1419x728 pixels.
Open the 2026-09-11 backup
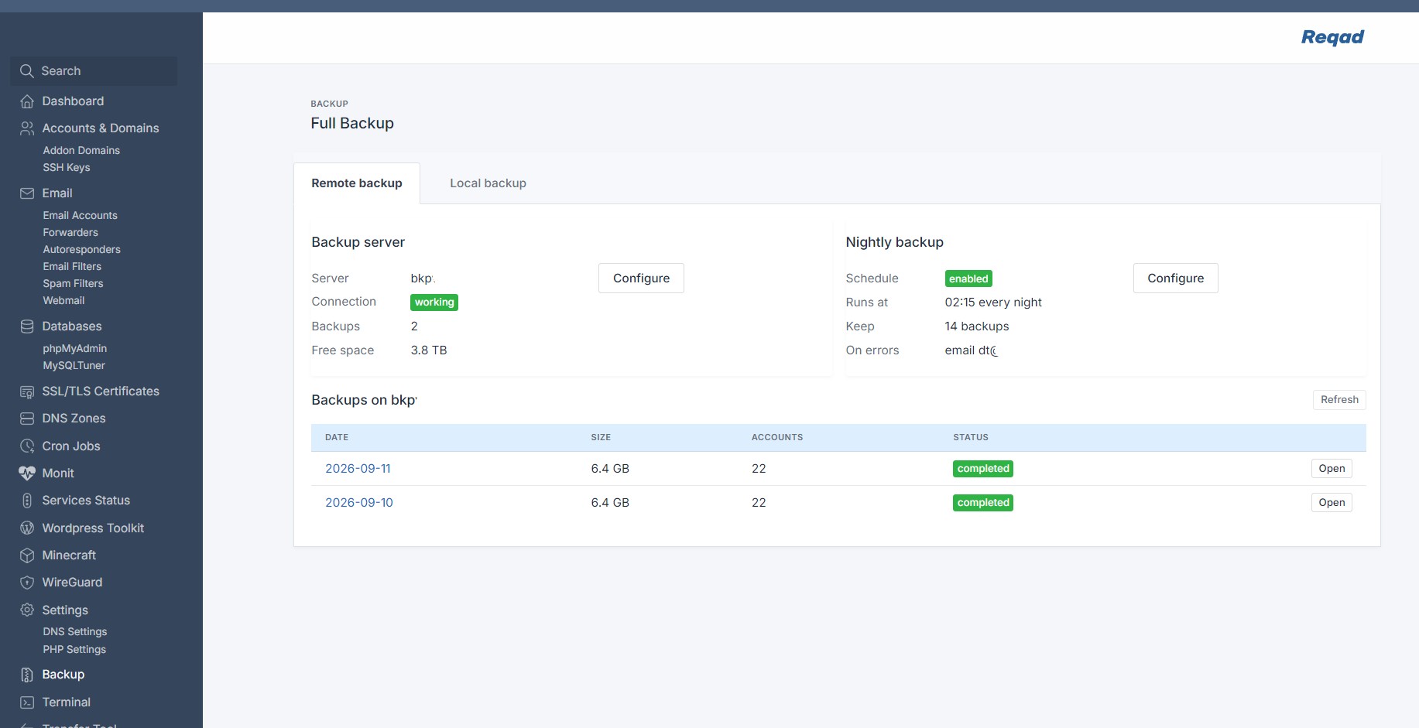pyautogui.click(x=1332, y=469)
